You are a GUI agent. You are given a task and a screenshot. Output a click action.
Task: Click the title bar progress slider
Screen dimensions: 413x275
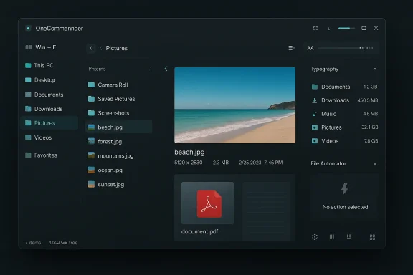coord(346,28)
